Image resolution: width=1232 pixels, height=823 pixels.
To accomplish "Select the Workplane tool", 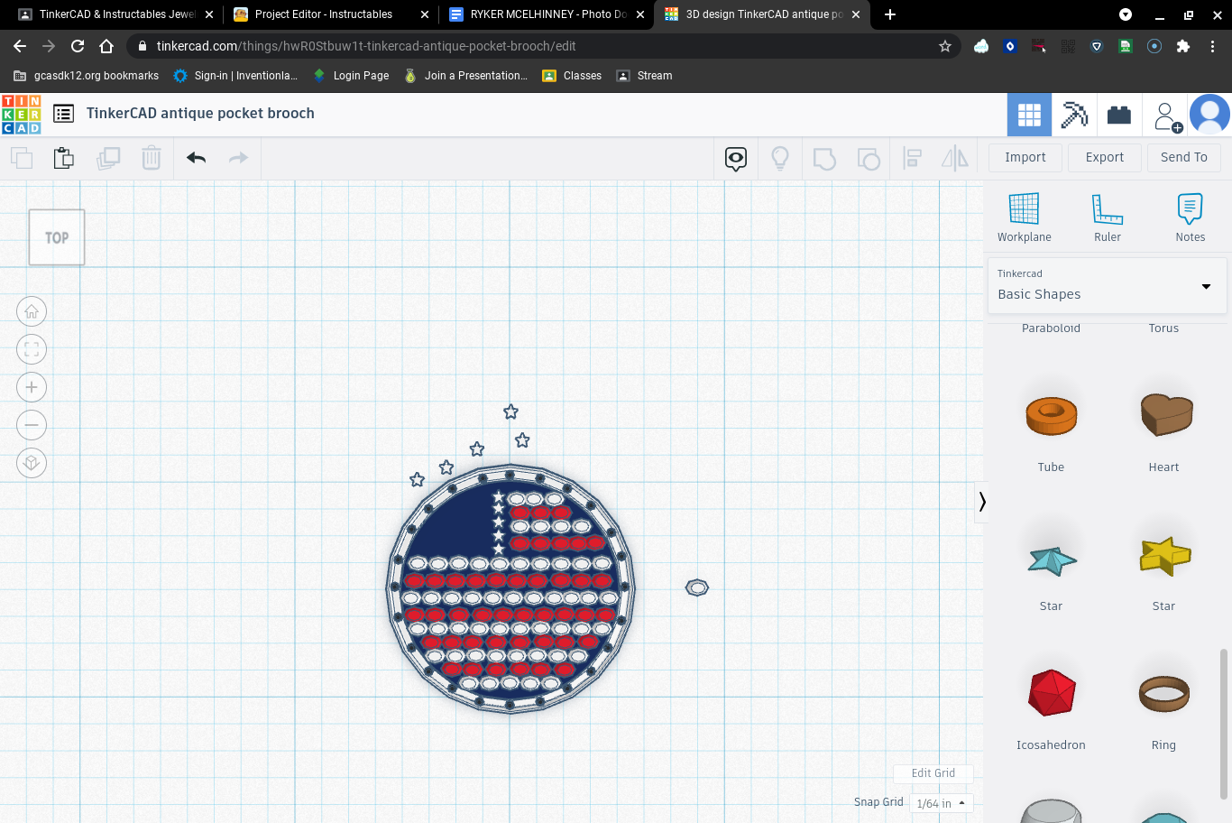I will click(x=1025, y=217).
